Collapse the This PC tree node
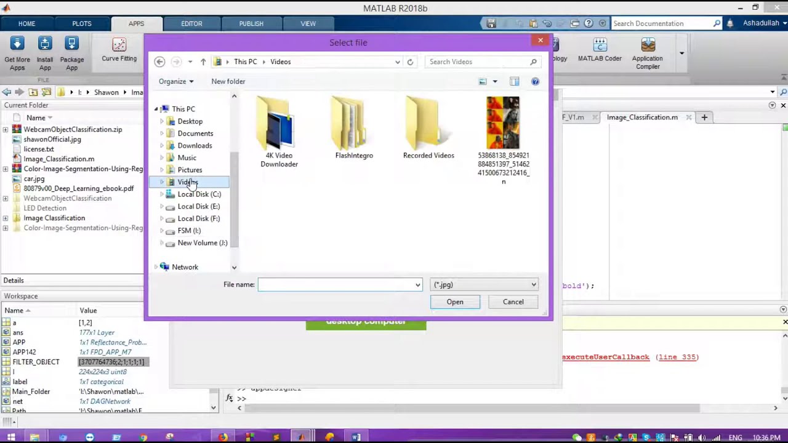This screenshot has width=788, height=443. 156,109
